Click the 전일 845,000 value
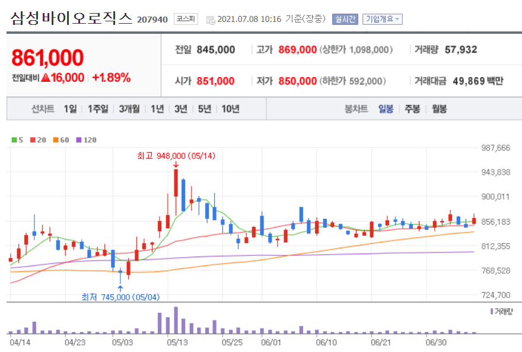Image resolution: width=522 pixels, height=352 pixels. [216, 50]
